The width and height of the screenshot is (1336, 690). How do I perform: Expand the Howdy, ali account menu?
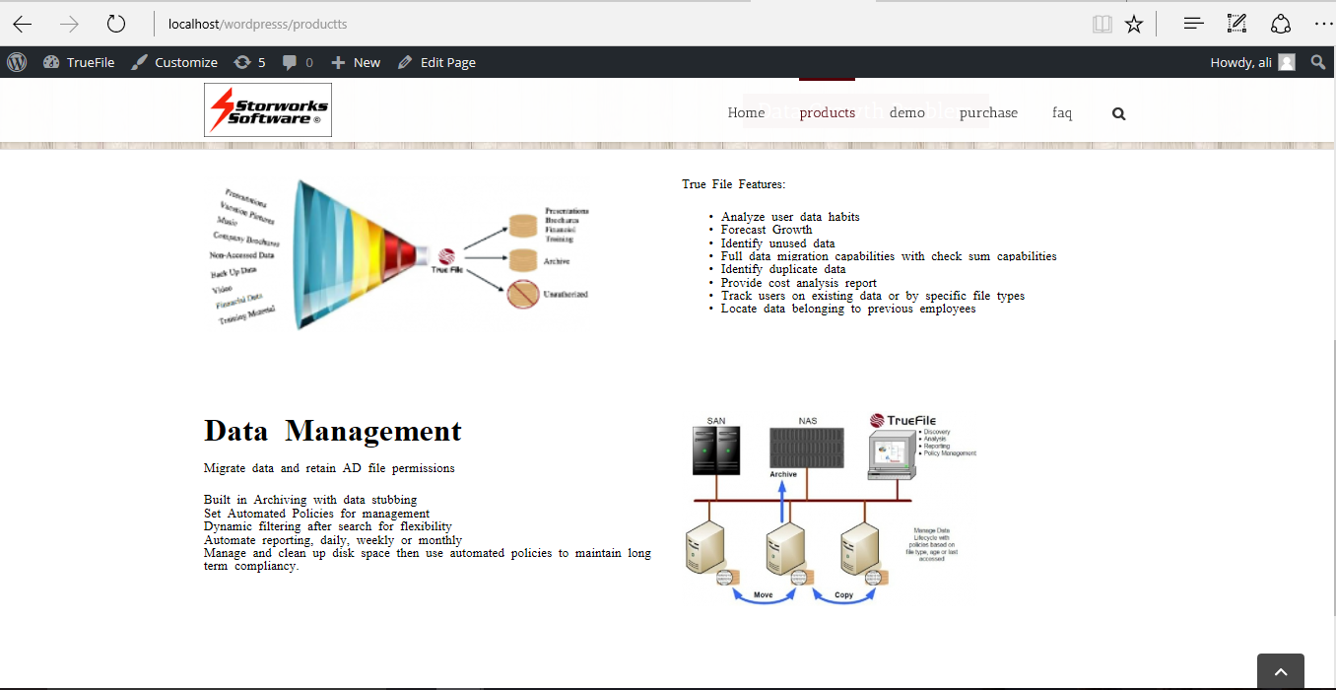tap(1239, 61)
